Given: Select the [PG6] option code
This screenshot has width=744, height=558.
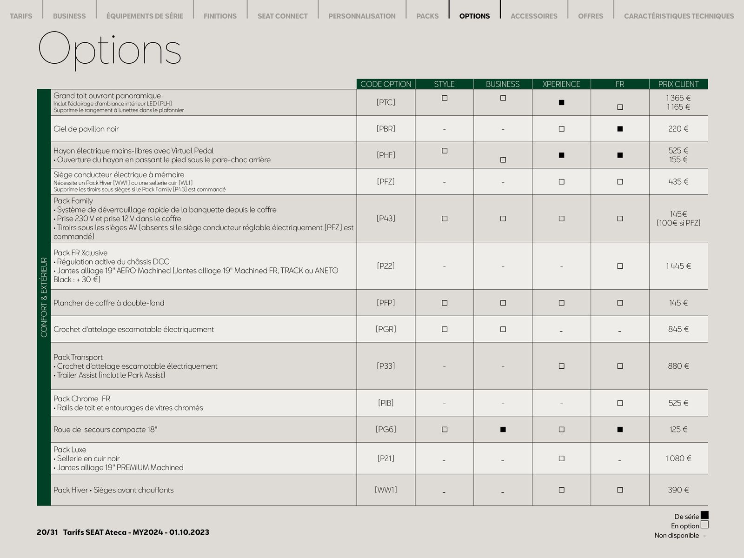Looking at the screenshot, I should pyautogui.click(x=386, y=430).
